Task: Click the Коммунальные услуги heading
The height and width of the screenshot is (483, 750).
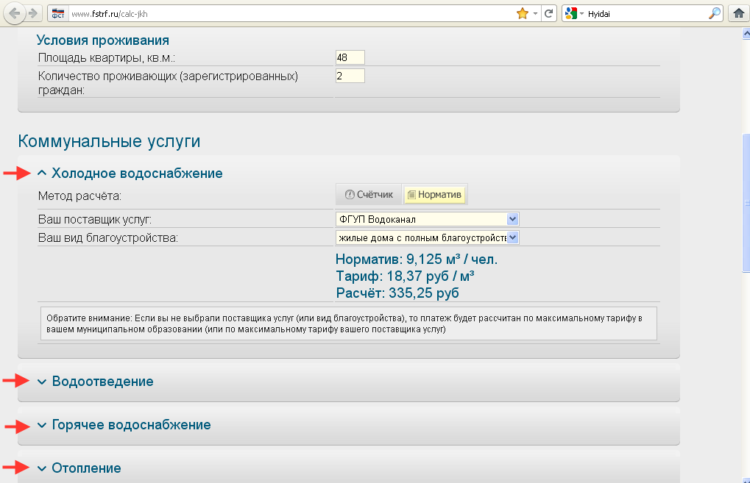Action: click(109, 141)
